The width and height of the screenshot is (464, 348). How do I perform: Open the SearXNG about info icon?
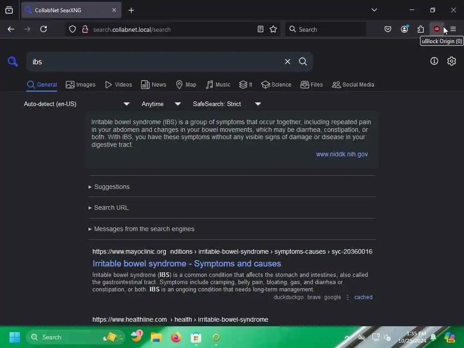click(x=434, y=61)
